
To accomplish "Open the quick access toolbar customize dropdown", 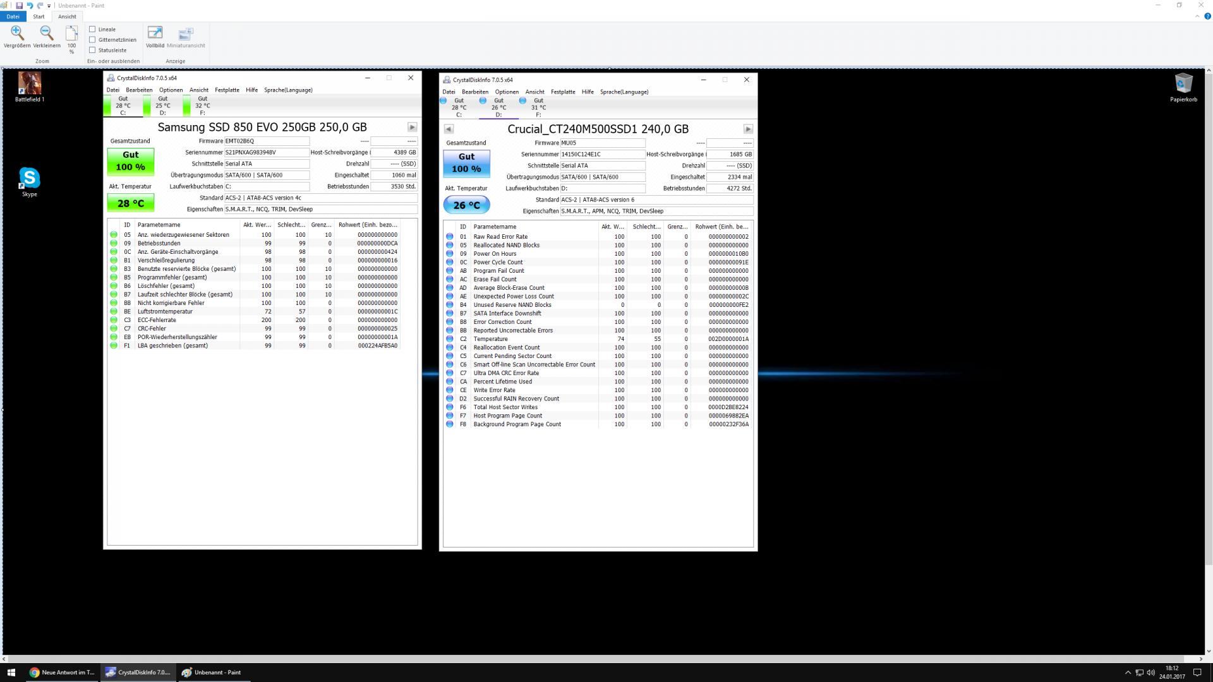I will pyautogui.click(x=49, y=6).
